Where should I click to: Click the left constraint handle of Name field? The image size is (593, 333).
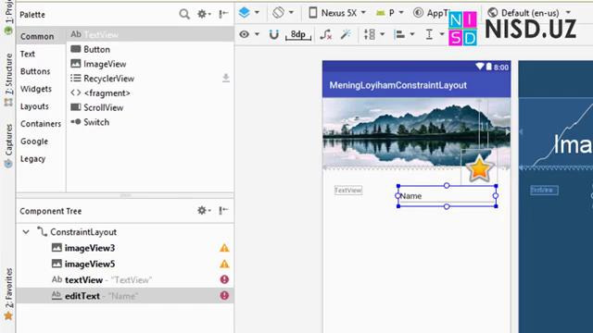(397, 195)
